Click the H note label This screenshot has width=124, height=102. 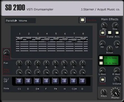(65, 89)
